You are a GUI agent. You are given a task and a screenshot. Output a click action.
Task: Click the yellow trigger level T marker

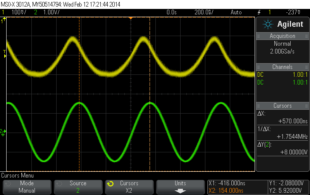[5, 52]
